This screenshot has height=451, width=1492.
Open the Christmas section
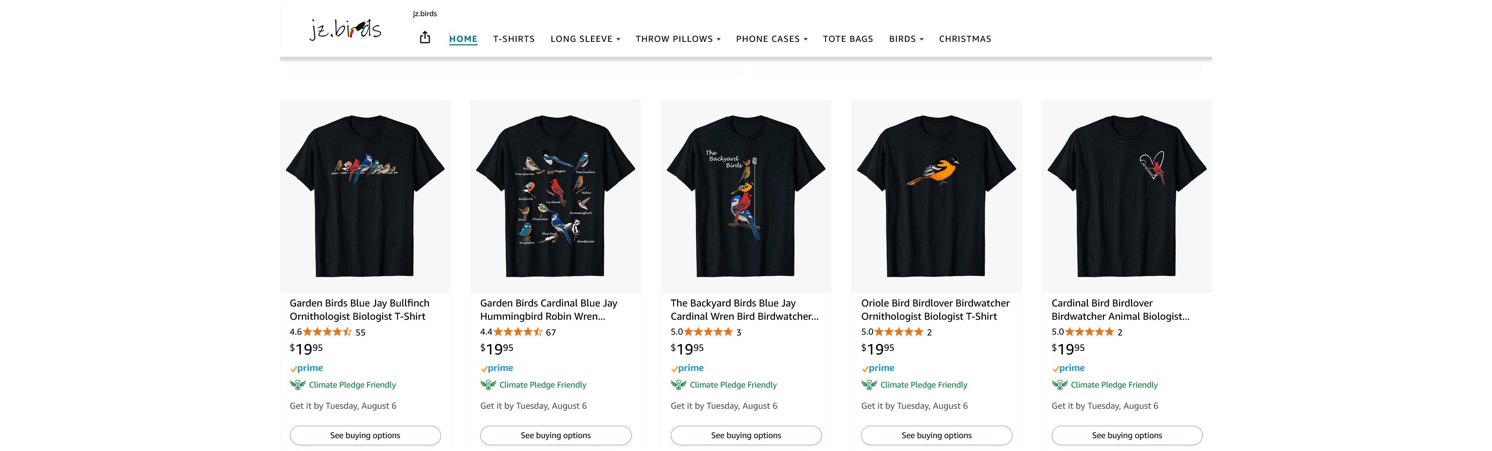(x=965, y=39)
